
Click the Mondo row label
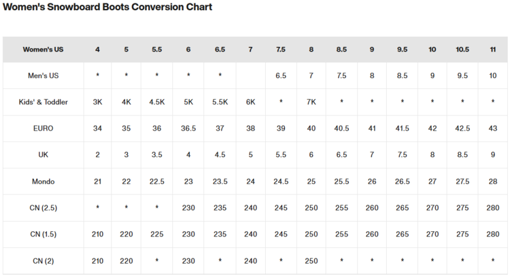point(43,182)
